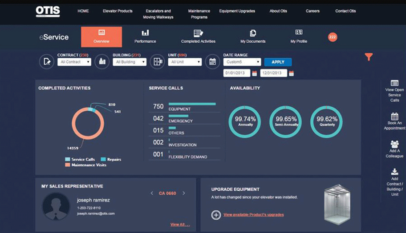Screen dimensions: 406x233
Task: Open calendar picker for start date 01/01/2013
Action: click(x=255, y=73)
